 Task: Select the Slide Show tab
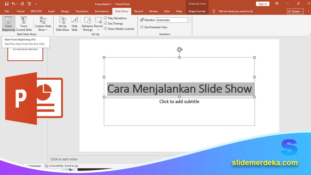tap(122, 11)
